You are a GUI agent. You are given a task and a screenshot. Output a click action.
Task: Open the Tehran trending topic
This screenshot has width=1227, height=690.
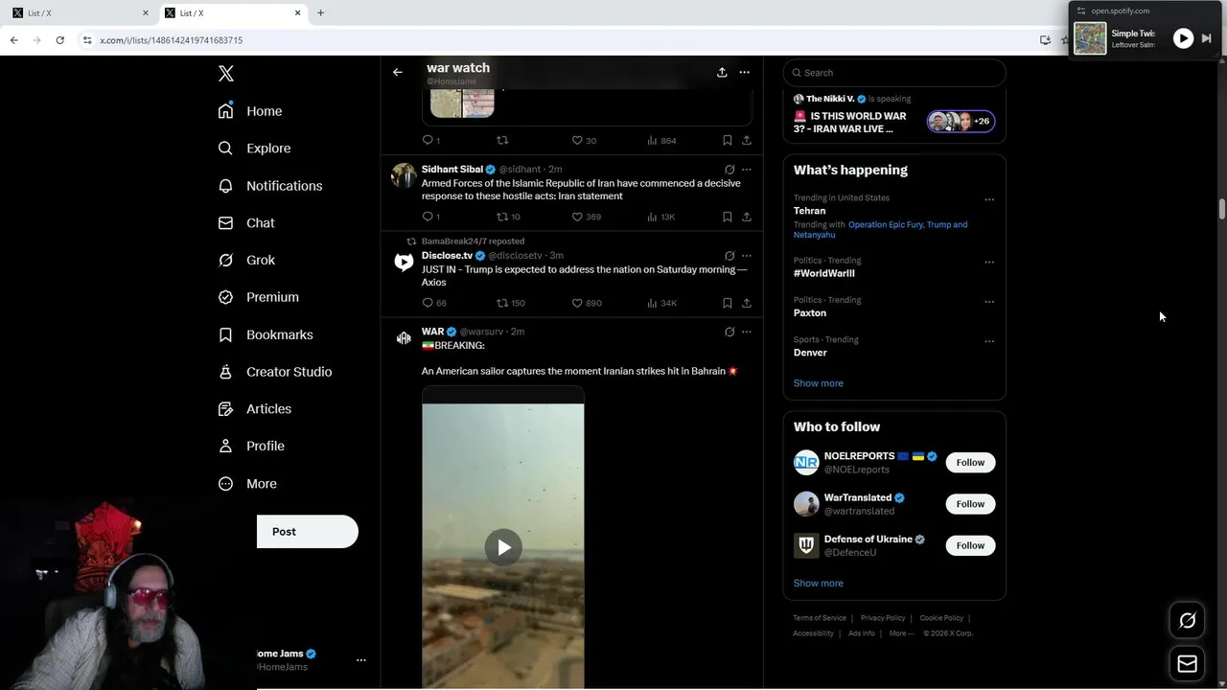809,211
